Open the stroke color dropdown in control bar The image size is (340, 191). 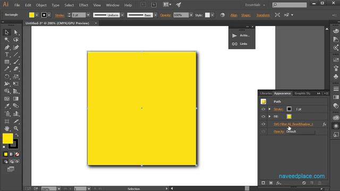[x=49, y=15]
